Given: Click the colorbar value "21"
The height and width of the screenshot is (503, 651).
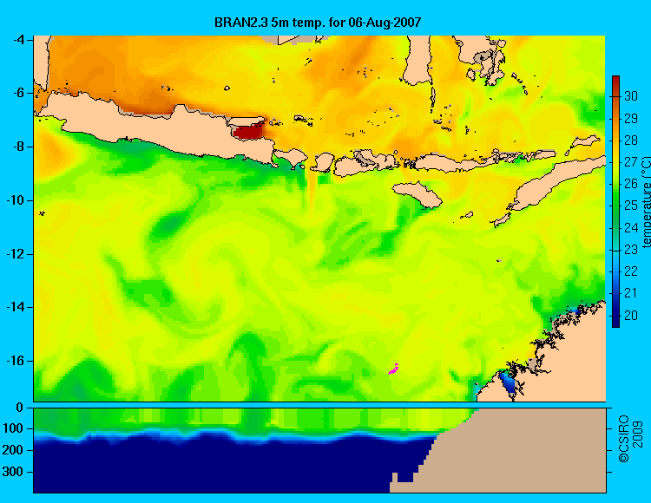Looking at the screenshot, I should pos(631,293).
